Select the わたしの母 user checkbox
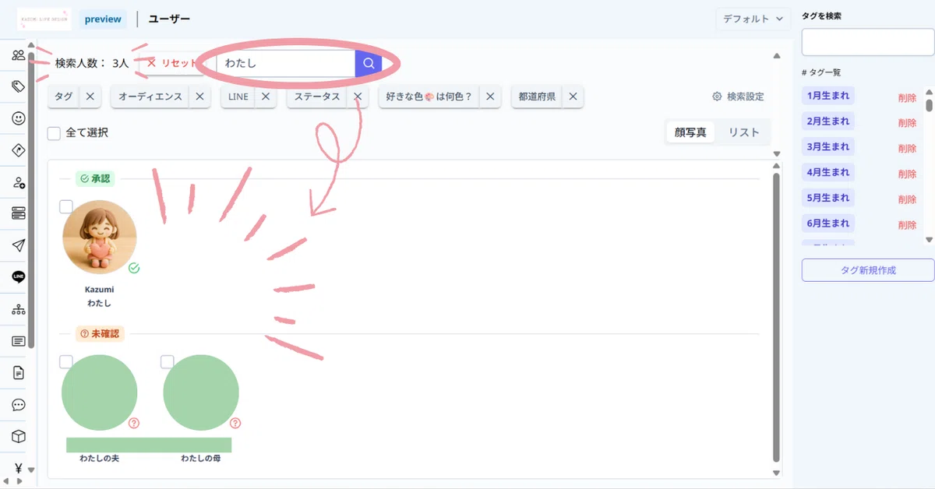 pyautogui.click(x=167, y=361)
